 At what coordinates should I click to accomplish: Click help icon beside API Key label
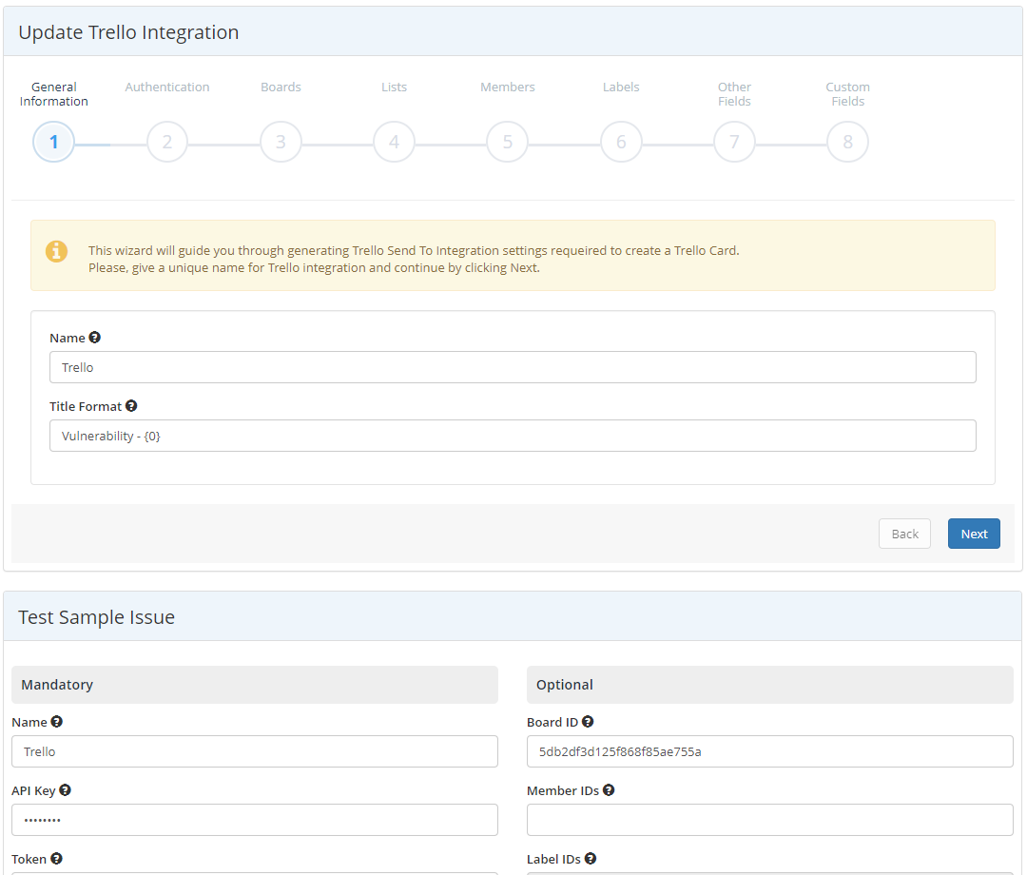(65, 790)
